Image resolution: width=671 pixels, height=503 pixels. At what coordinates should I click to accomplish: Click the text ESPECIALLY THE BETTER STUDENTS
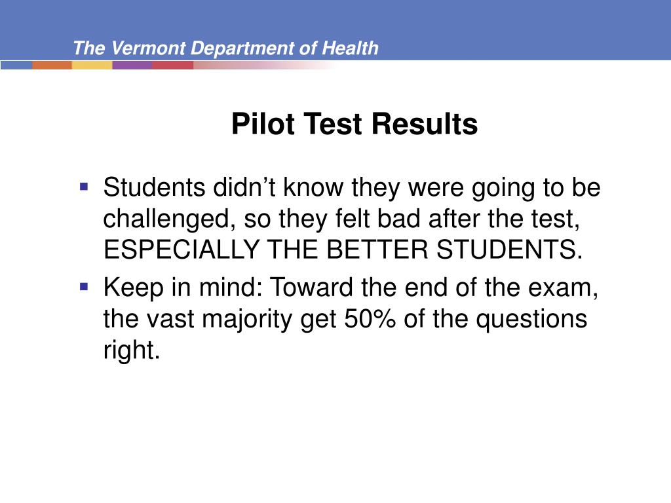click(x=343, y=249)
